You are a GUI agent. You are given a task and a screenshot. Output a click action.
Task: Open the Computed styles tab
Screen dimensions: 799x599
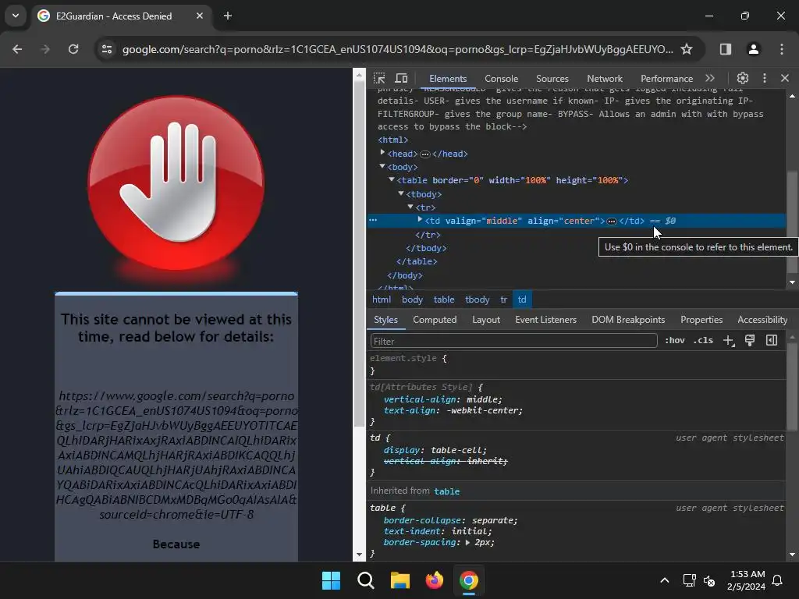[x=434, y=320]
